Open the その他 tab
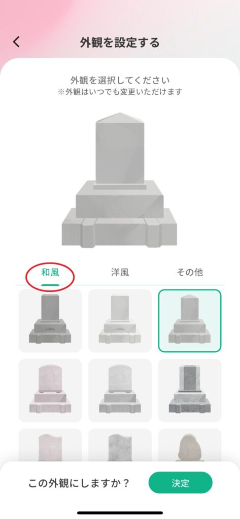 (x=190, y=272)
